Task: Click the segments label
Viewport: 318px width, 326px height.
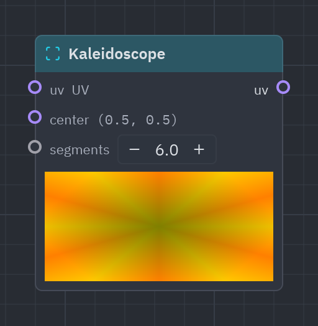Action: (79, 150)
